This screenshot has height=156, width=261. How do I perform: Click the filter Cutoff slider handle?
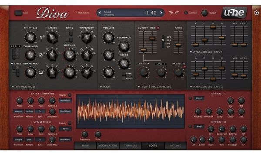[x=143, y=49]
